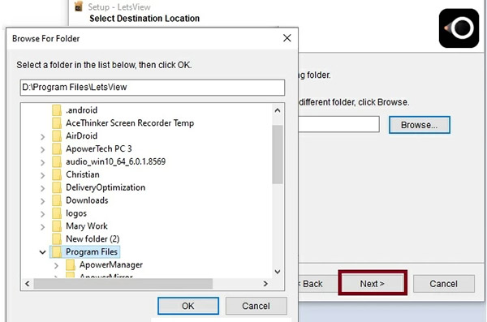
Task: Select the AceThinker Screen Recorder Temp folder
Action: (x=130, y=123)
